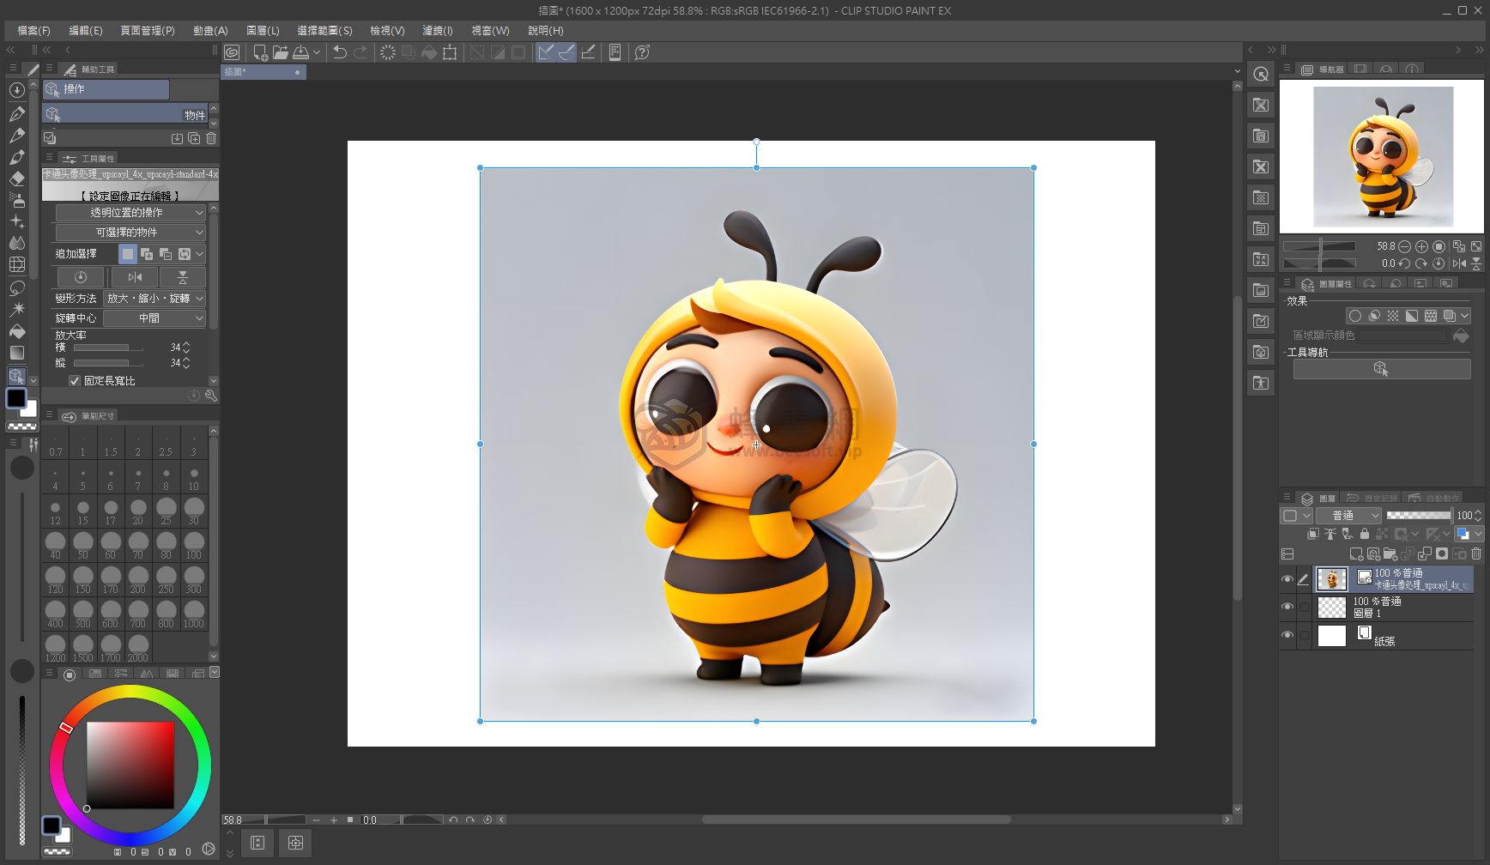Screen dimensions: 1490x865
Task: Open the 檔案(F) menu
Action: pos(34,30)
